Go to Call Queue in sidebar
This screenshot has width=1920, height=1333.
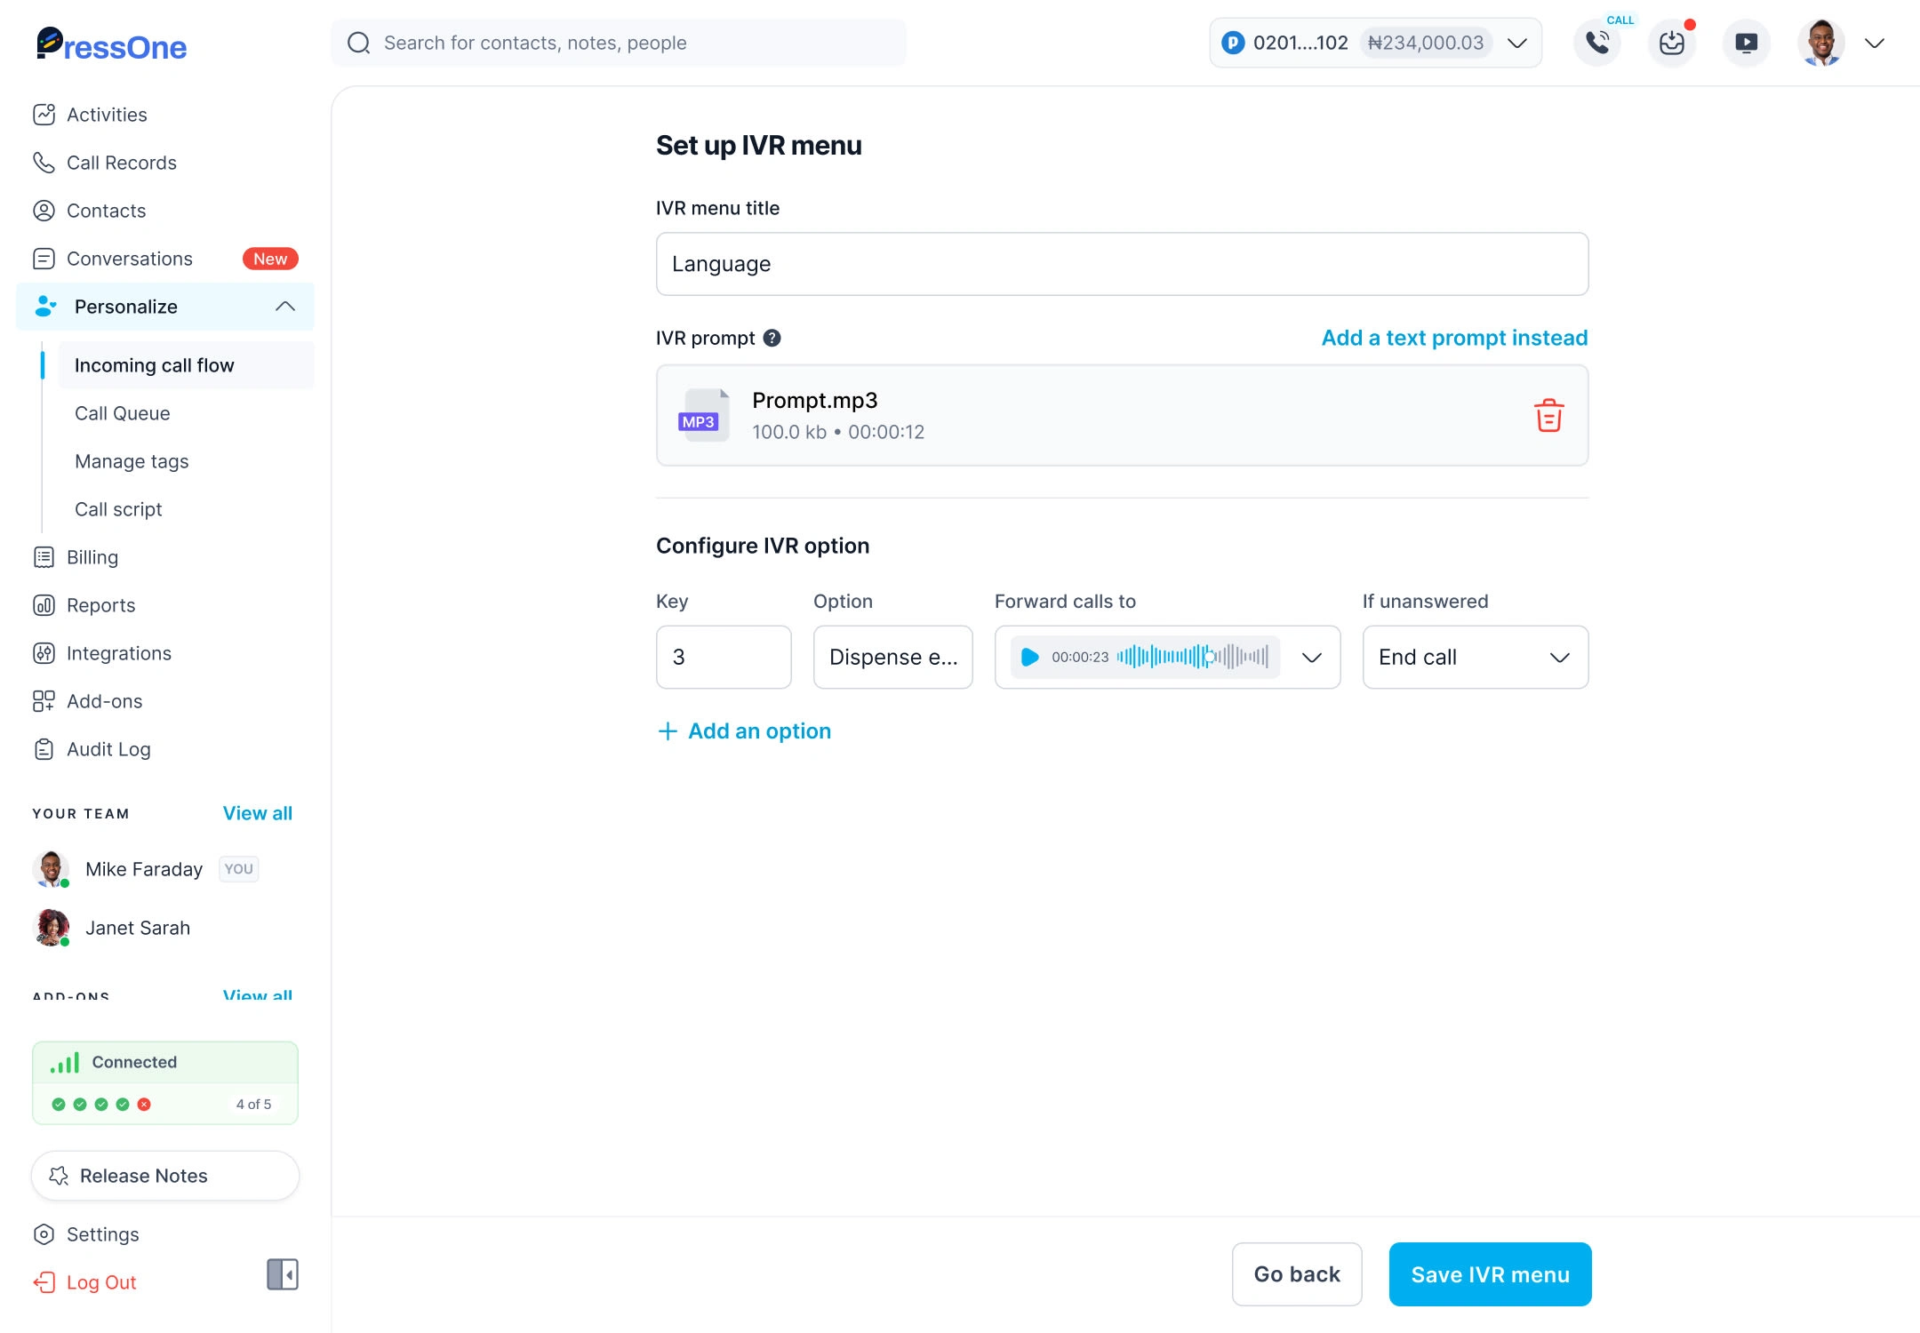[x=122, y=413]
